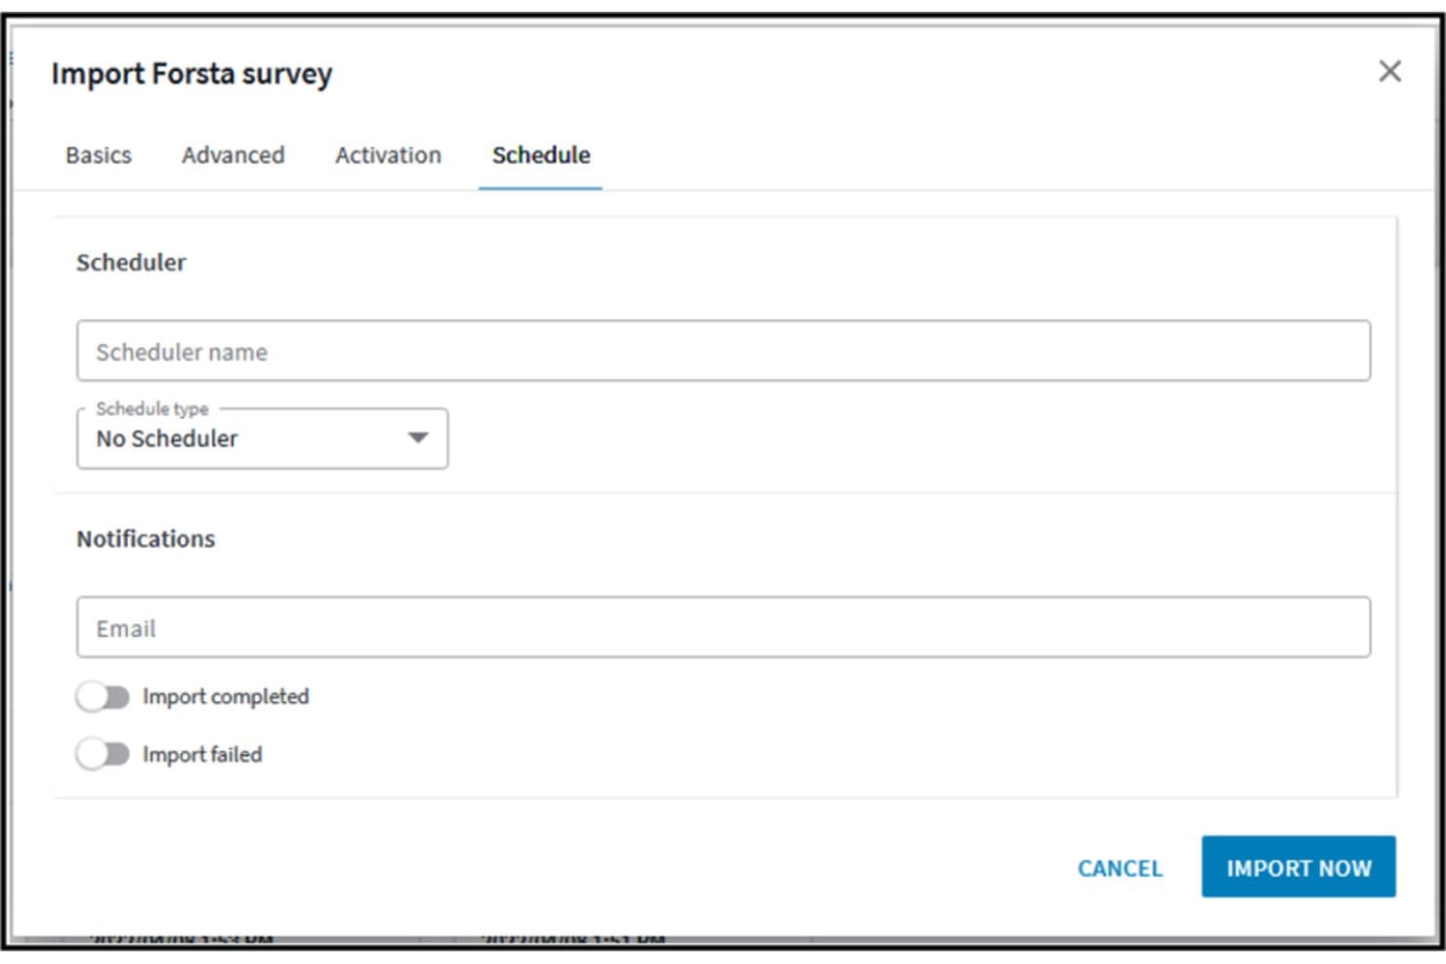Click the IMPORT NOW button

point(1298,866)
